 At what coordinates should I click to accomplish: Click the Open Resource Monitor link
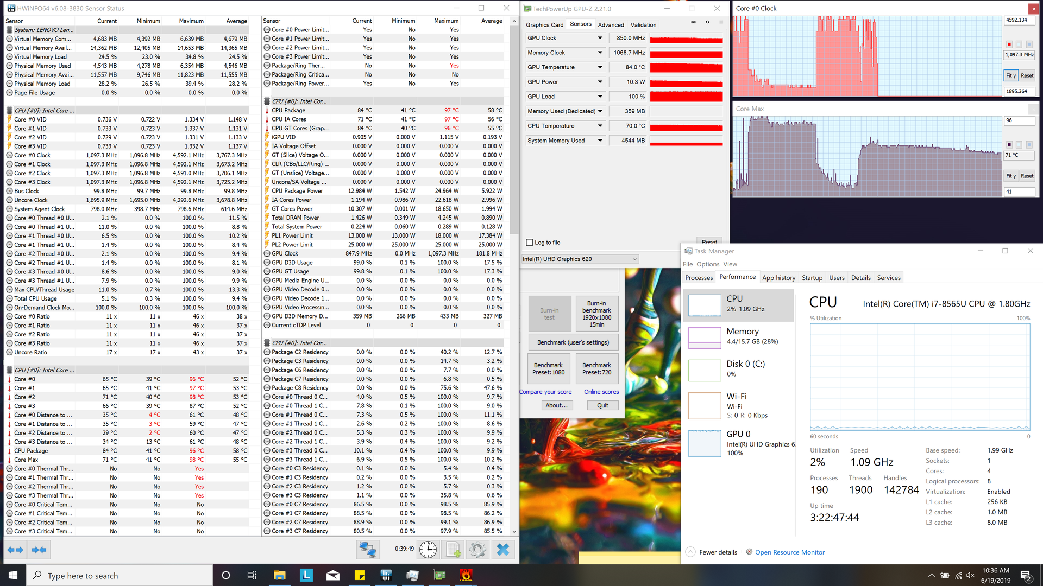click(x=789, y=552)
